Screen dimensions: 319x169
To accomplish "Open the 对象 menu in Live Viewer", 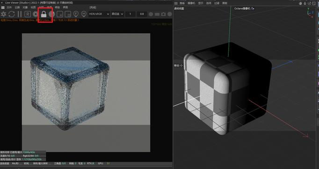I will (x=25, y=7).
